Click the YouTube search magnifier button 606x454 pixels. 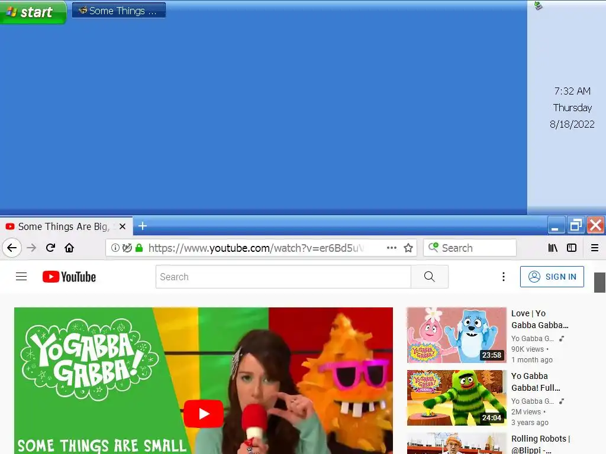point(430,277)
